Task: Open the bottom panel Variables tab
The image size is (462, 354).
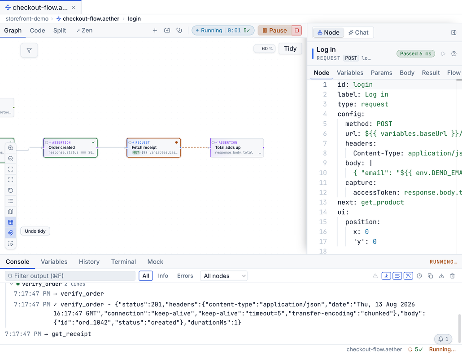Action: pos(54,261)
